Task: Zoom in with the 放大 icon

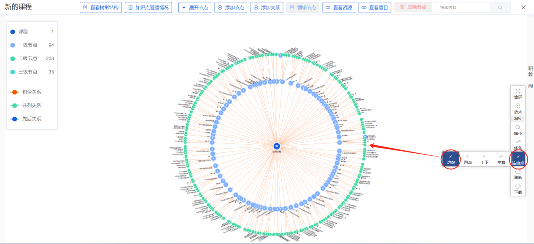Action: click(518, 106)
